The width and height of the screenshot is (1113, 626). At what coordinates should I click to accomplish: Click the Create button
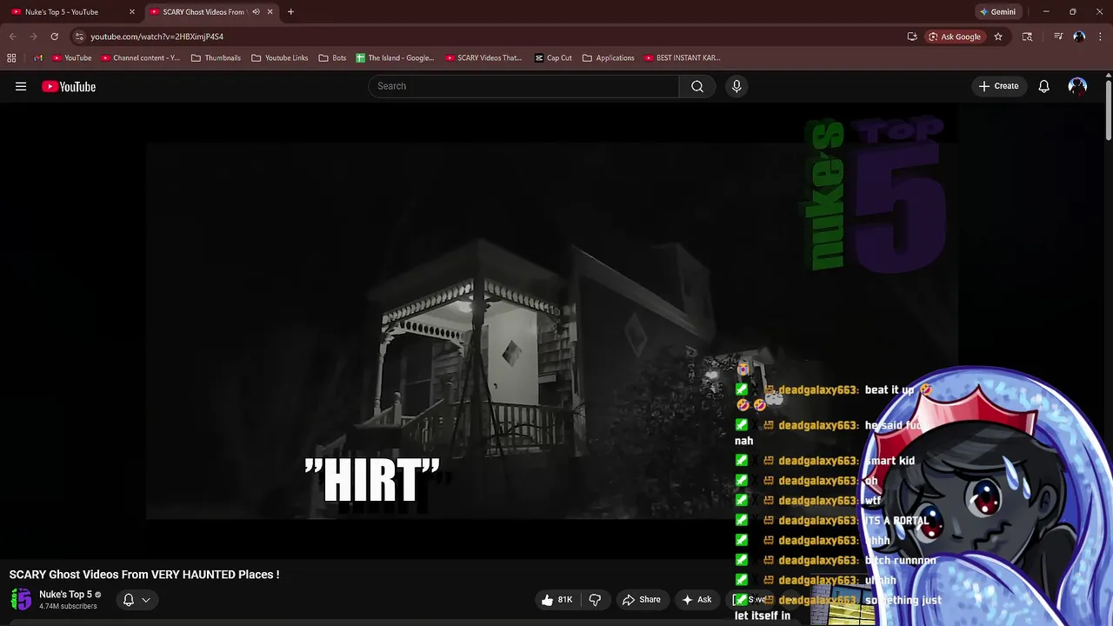pos(998,86)
